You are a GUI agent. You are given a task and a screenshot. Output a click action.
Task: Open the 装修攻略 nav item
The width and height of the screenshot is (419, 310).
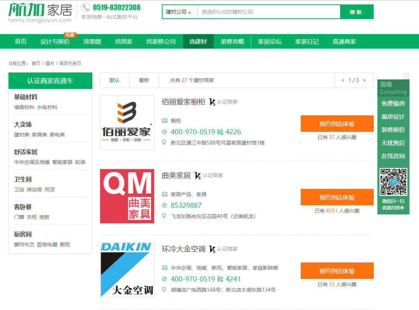click(x=232, y=42)
